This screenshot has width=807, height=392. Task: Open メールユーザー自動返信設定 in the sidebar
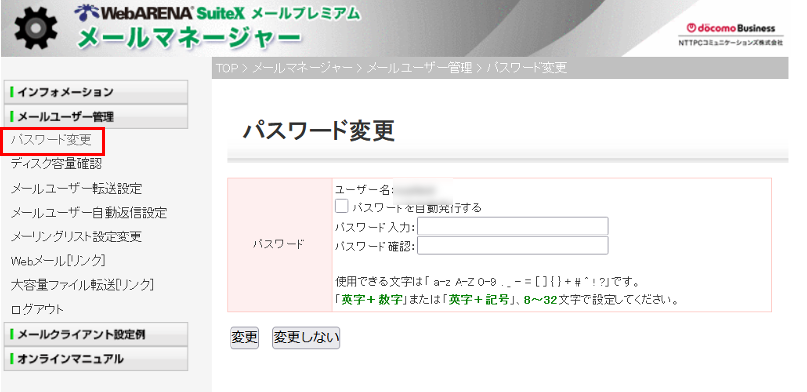(x=89, y=213)
